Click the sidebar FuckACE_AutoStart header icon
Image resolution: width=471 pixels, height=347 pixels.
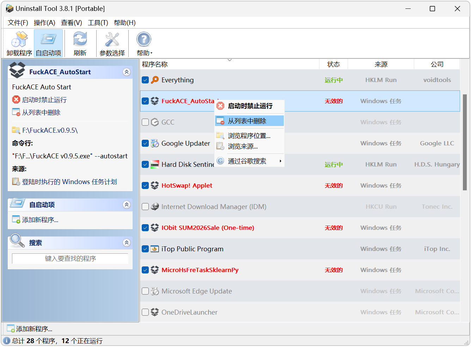[17, 70]
